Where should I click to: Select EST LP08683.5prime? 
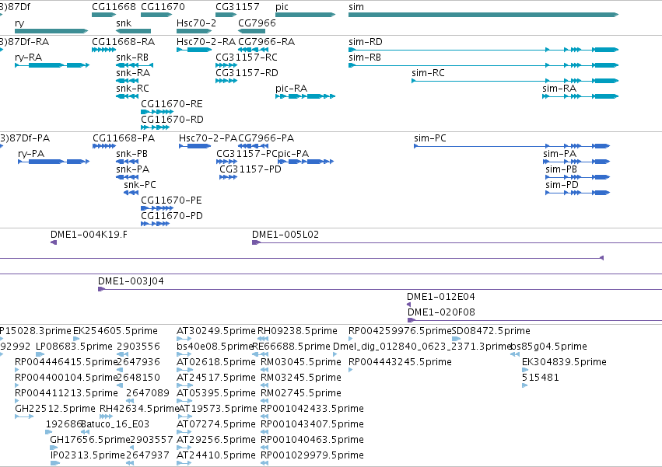point(40,354)
